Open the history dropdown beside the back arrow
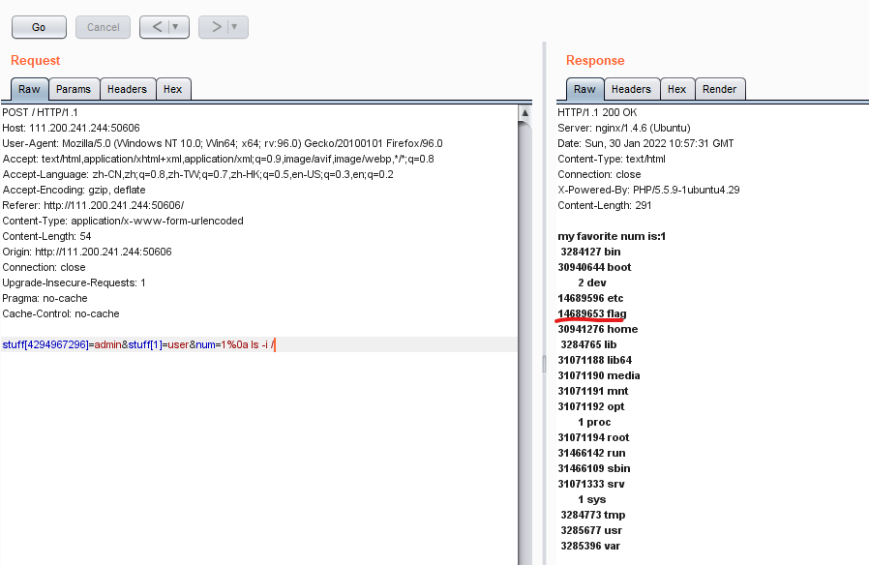The image size is (869, 565). (x=176, y=26)
